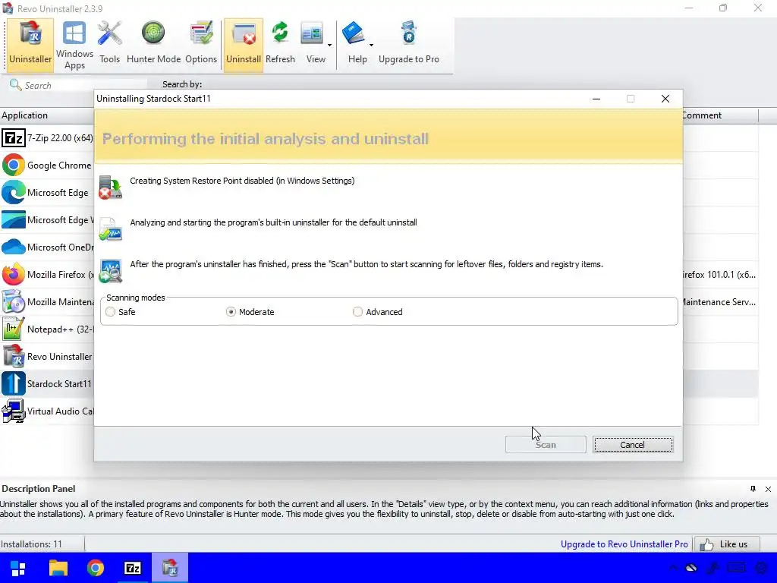The image size is (777, 583).
Task: Select the 7-Zip 22.00 icon in list
Action: click(x=14, y=138)
